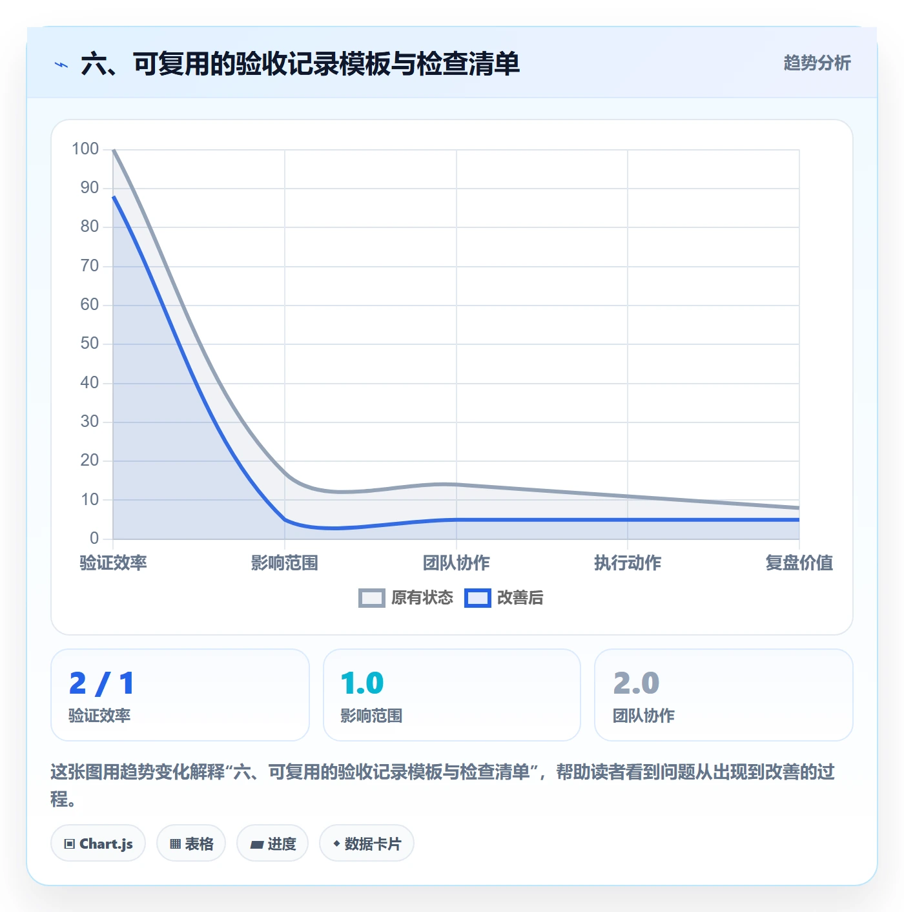Toggle the 改善后 legend swatch
Viewport: 904px width, 912px height.
pos(478,598)
